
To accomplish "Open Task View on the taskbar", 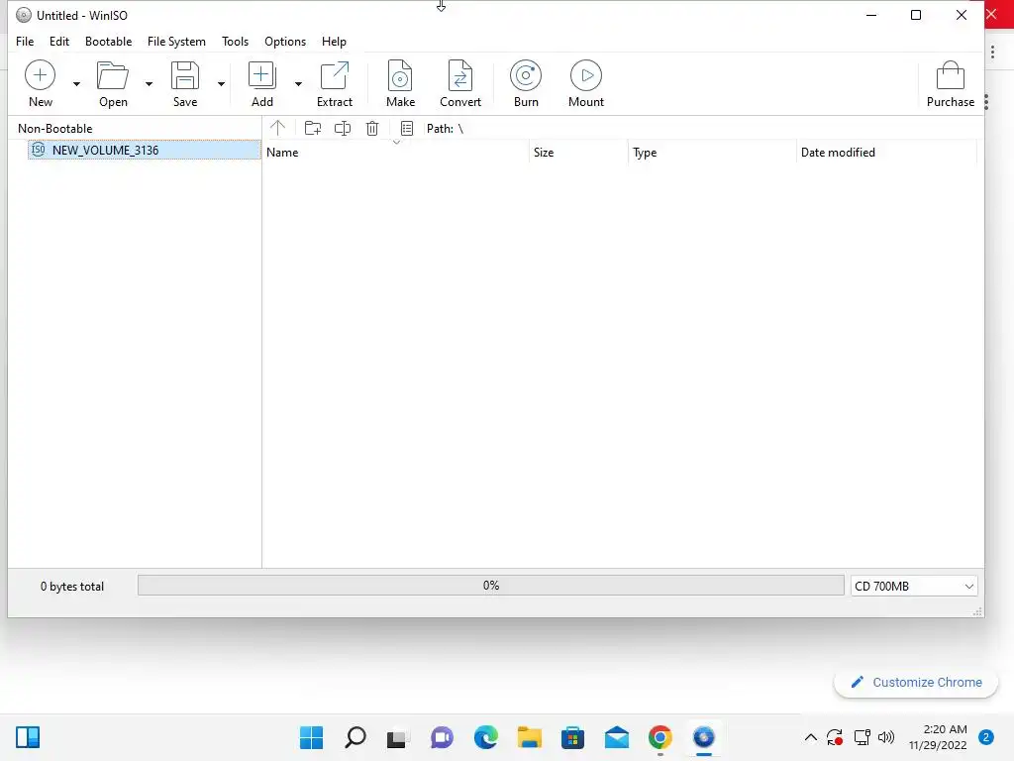I will [398, 737].
